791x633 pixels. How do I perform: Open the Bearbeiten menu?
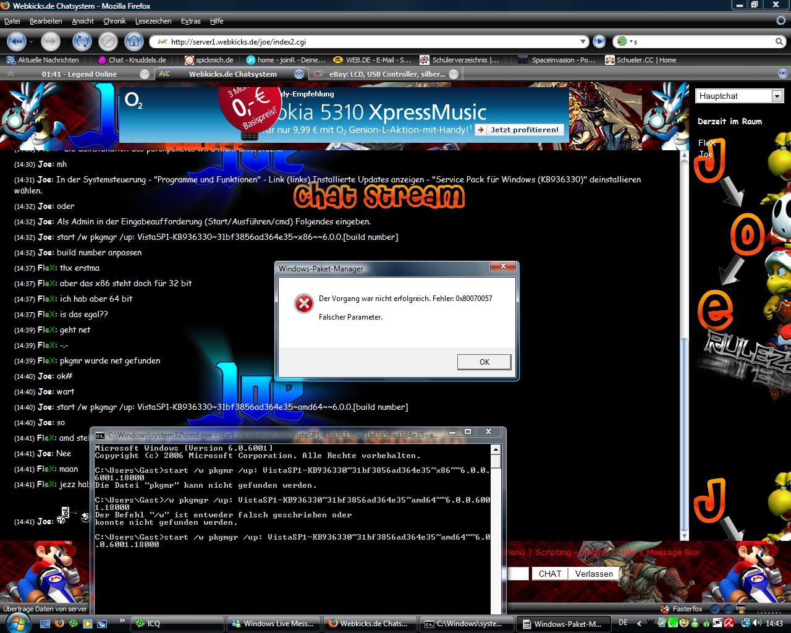pos(46,21)
